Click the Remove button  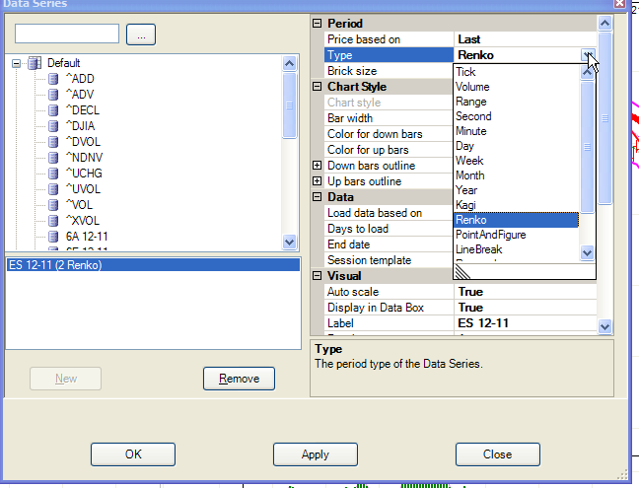tap(240, 379)
